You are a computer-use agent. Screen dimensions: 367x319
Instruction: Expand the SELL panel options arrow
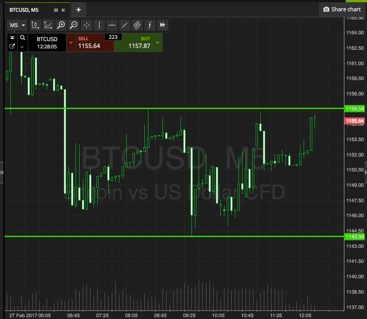[x=71, y=43]
